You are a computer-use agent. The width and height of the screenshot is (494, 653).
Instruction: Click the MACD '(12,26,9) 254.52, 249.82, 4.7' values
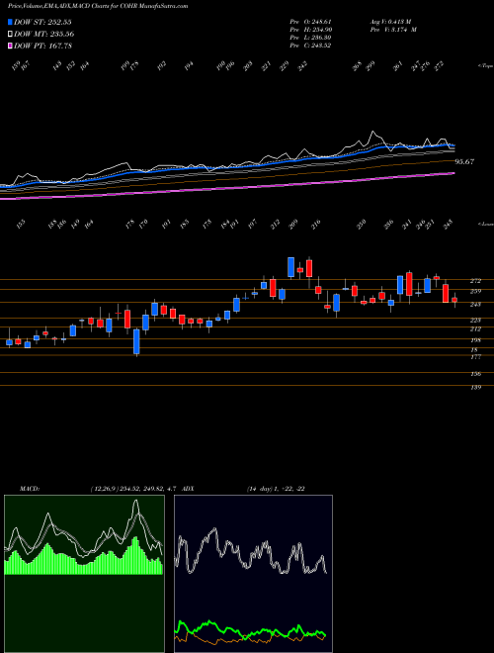(x=134, y=489)
